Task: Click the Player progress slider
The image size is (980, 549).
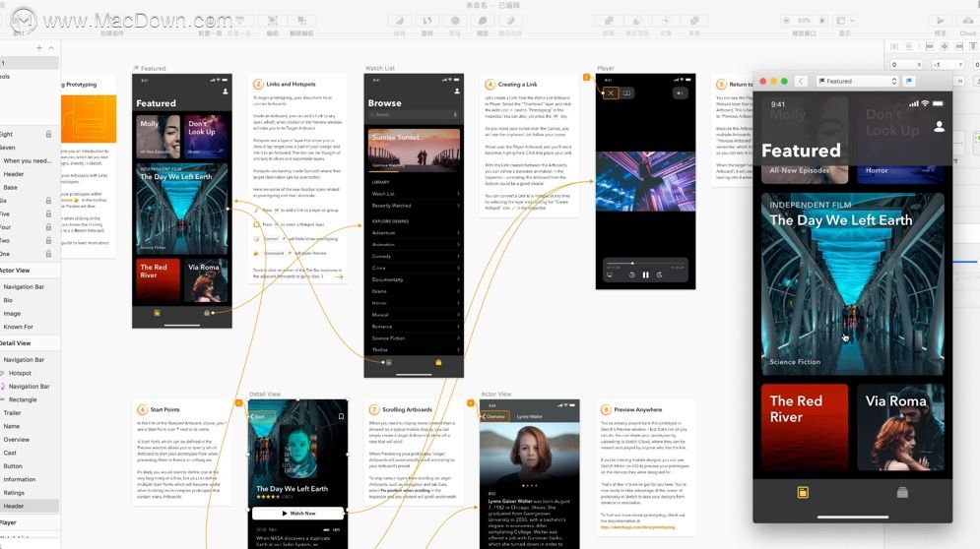Action: (x=645, y=264)
